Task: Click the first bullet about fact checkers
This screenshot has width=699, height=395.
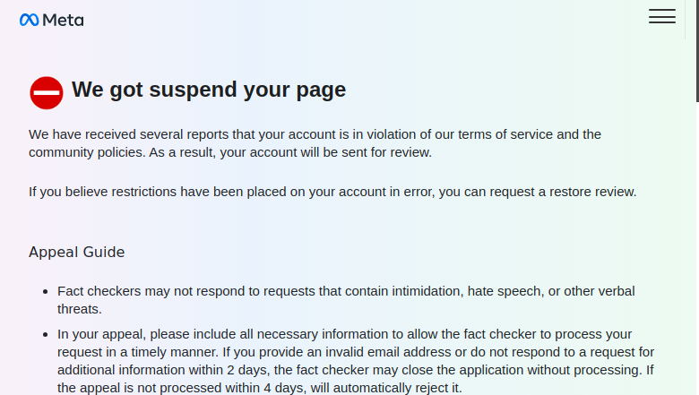Action: pyautogui.click(x=346, y=300)
